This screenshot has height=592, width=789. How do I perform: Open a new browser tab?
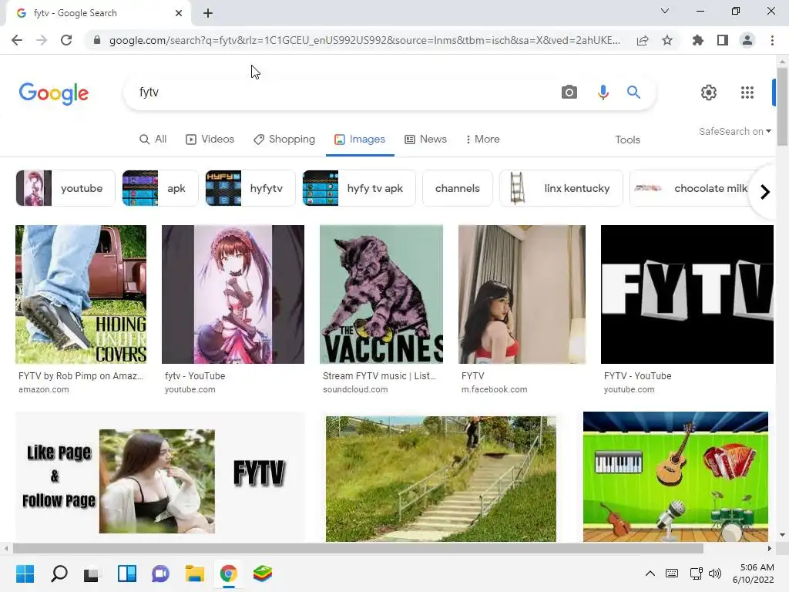coord(208,13)
